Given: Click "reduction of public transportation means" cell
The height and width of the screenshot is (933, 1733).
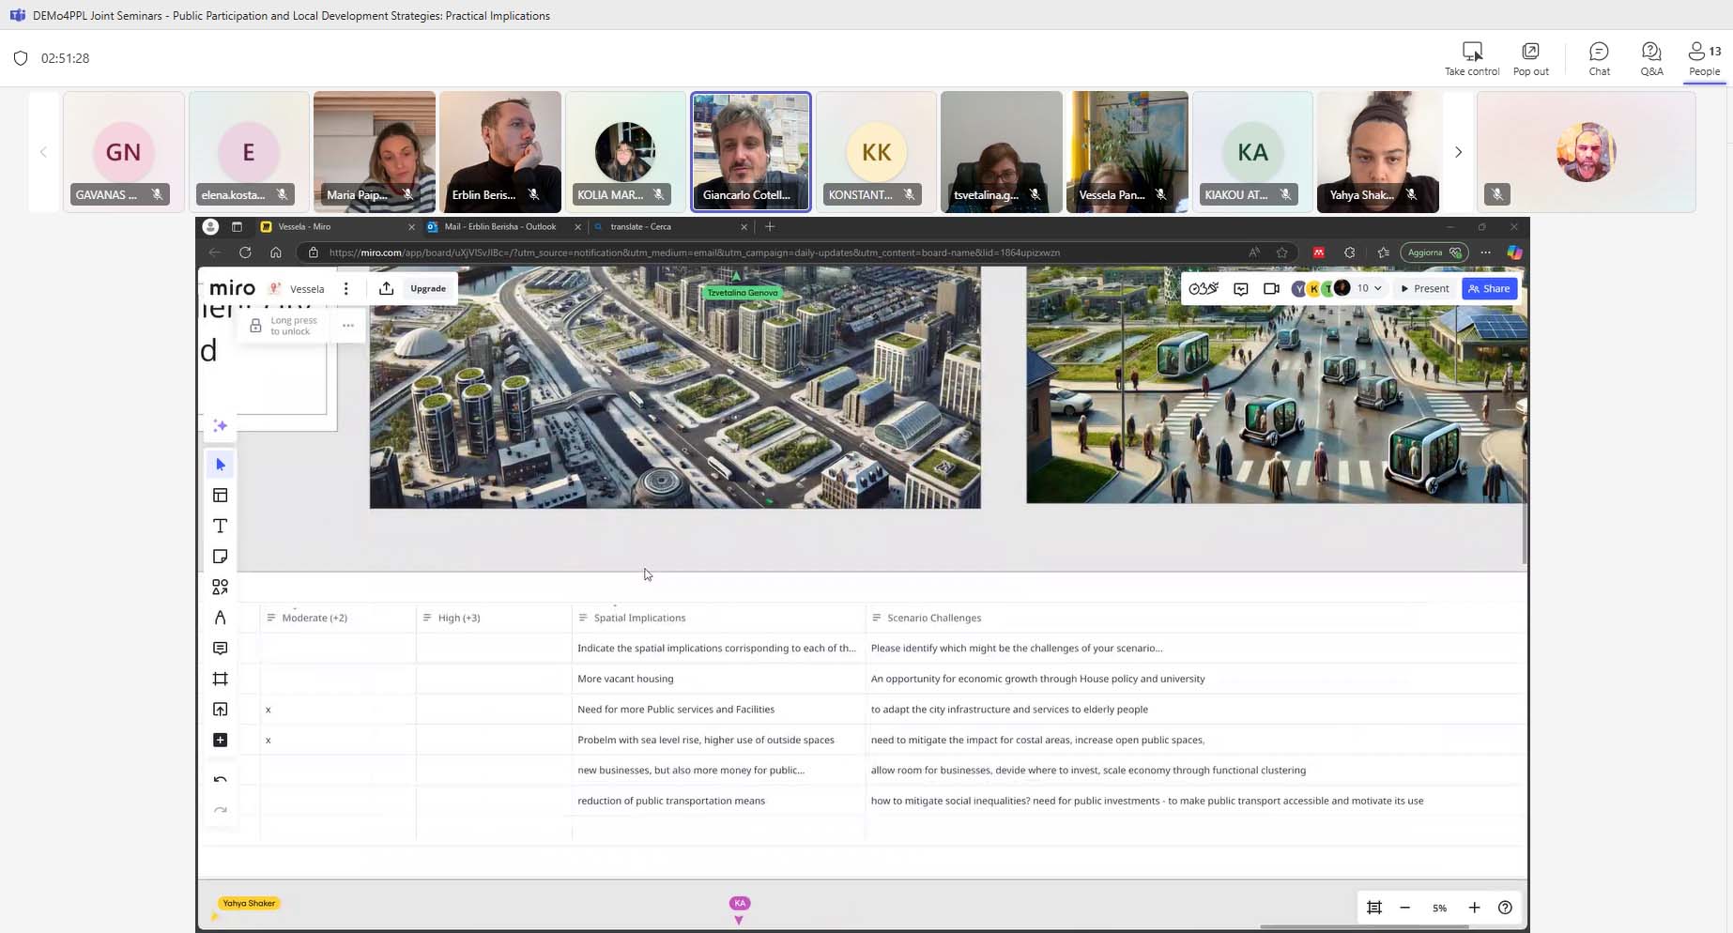Looking at the screenshot, I should point(718,801).
